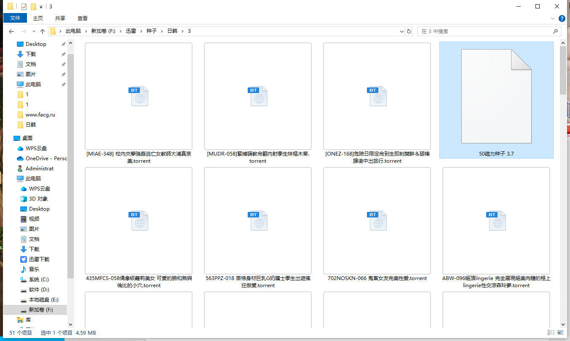Open the breadcrumb chevron right after 种子
The image size is (570, 341).
click(x=162, y=32)
